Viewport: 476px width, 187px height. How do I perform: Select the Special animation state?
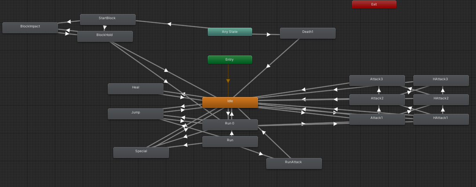click(141, 153)
